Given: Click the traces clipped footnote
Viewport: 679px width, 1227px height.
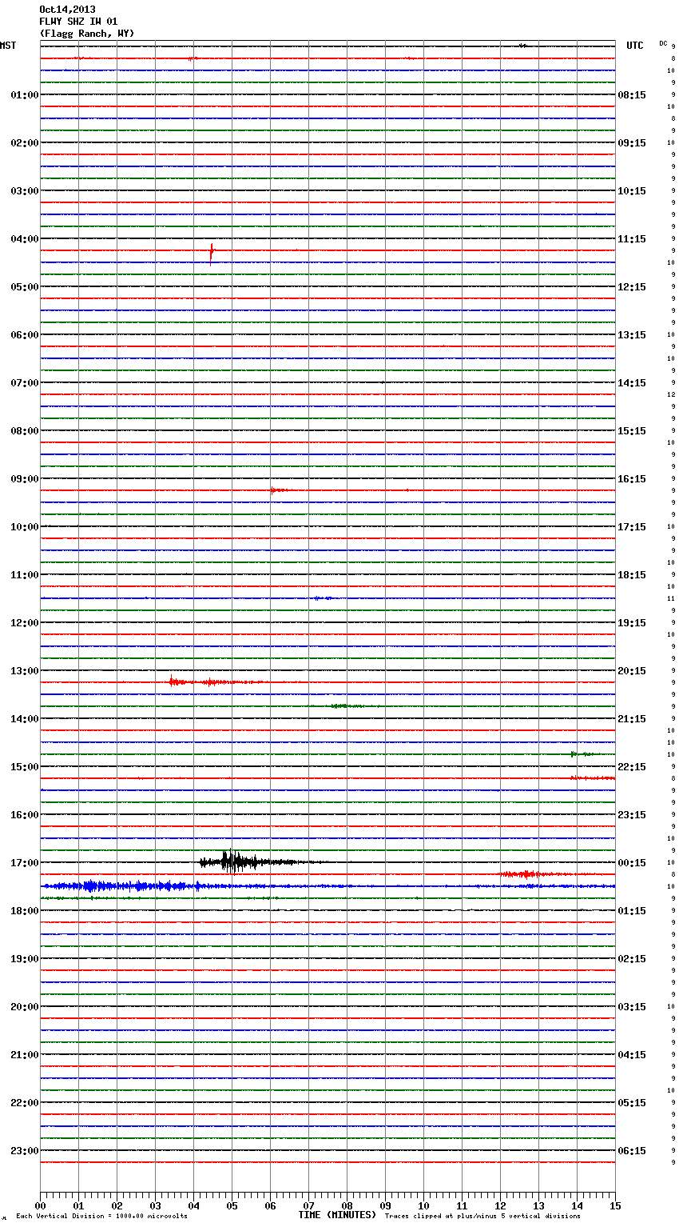Looking at the screenshot, I should (x=482, y=1217).
